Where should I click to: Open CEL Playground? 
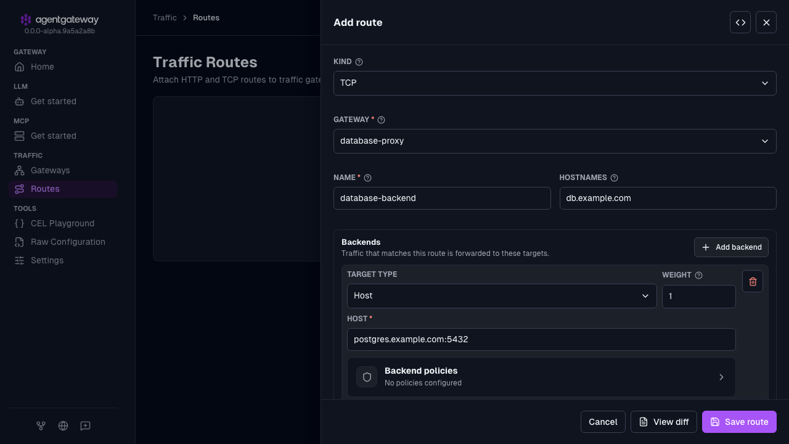pyautogui.click(x=62, y=223)
